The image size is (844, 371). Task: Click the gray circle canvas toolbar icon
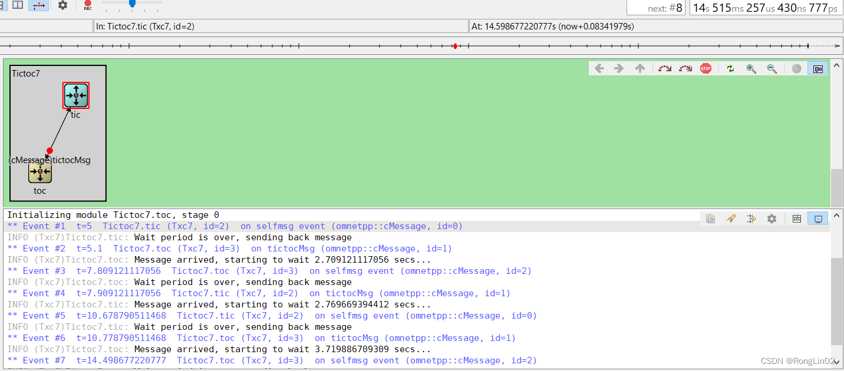click(797, 68)
